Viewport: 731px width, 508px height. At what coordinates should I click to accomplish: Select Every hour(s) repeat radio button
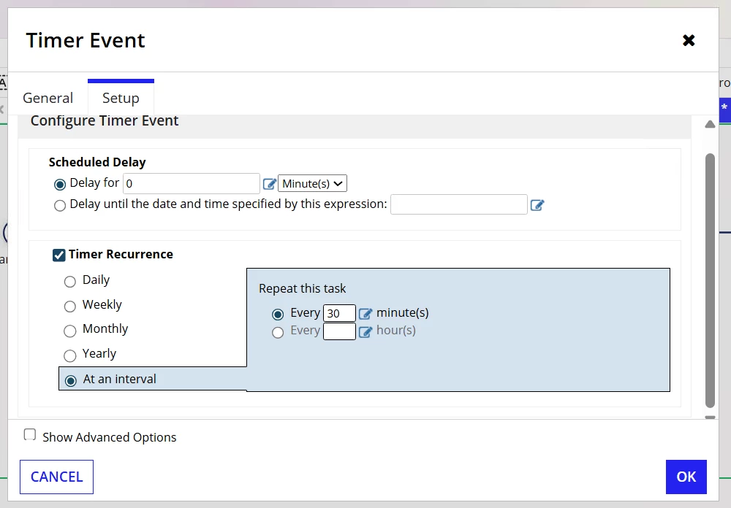pyautogui.click(x=278, y=332)
